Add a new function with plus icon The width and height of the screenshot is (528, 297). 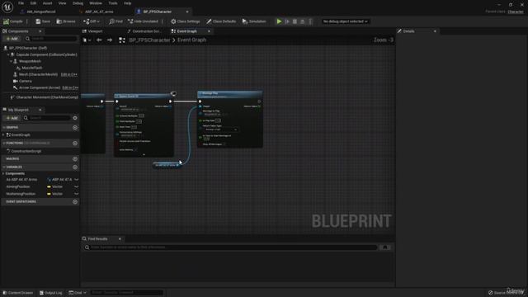(75, 143)
